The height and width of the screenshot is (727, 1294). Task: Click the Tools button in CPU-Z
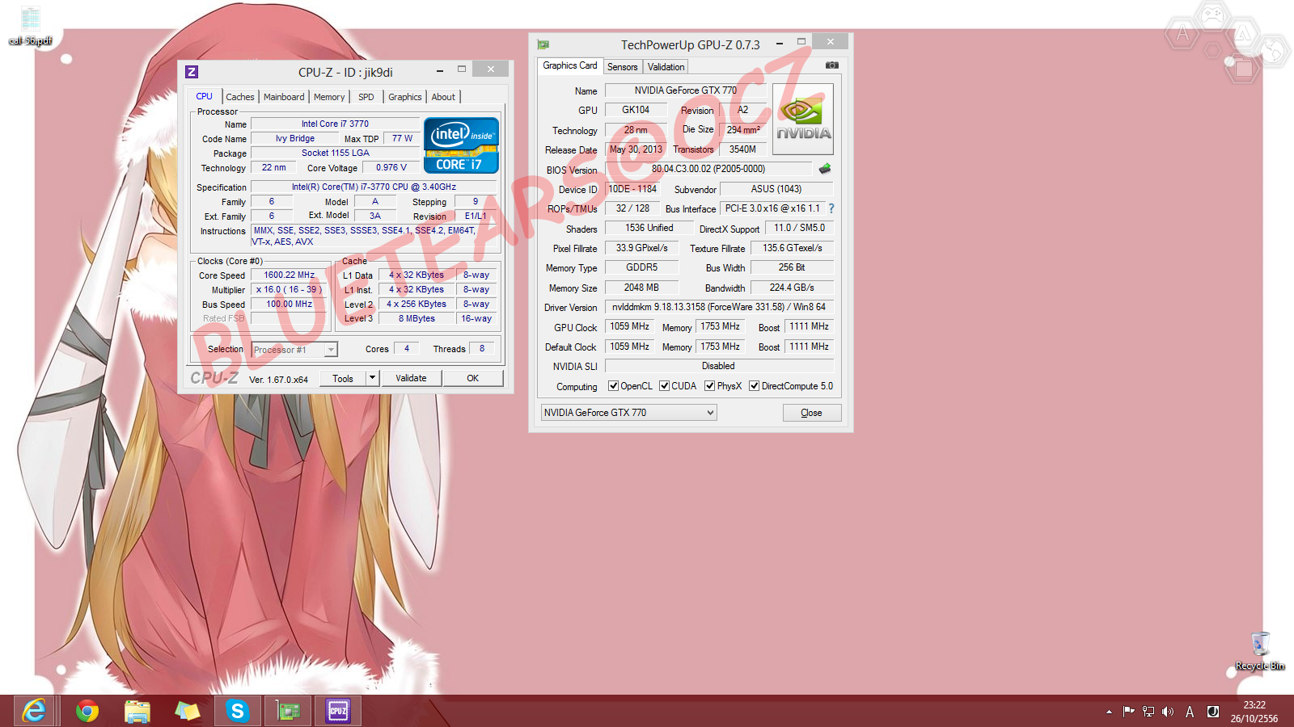point(343,378)
